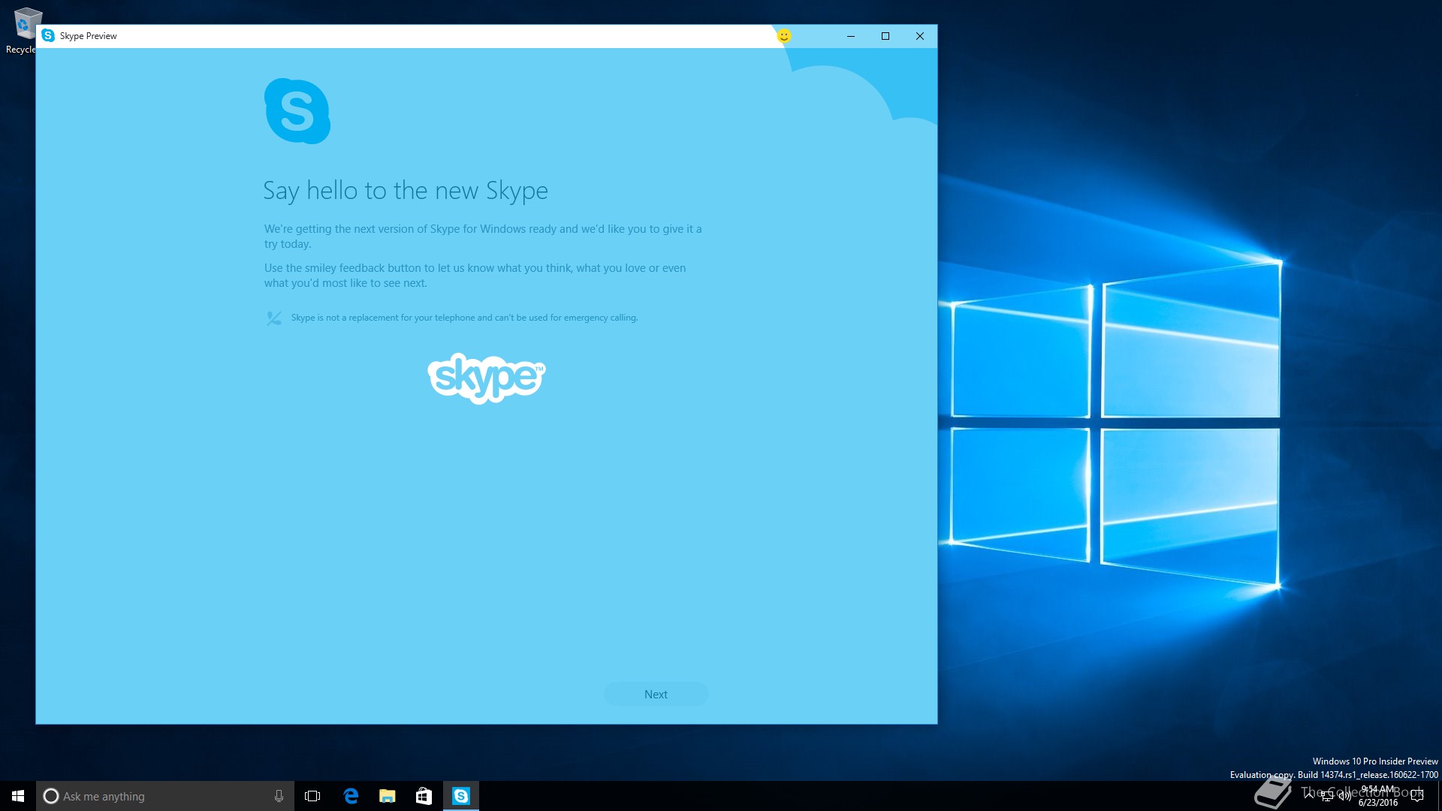Viewport: 1442px width, 811px height.
Task: Click the volume speaker tray icon
Action: 1345,796
